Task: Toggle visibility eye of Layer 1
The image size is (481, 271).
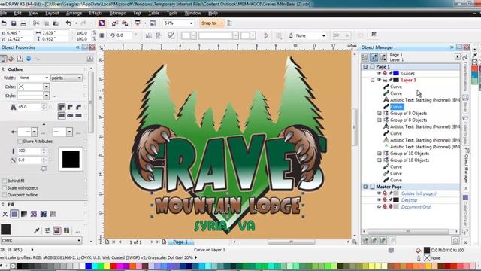Action: 379,80
